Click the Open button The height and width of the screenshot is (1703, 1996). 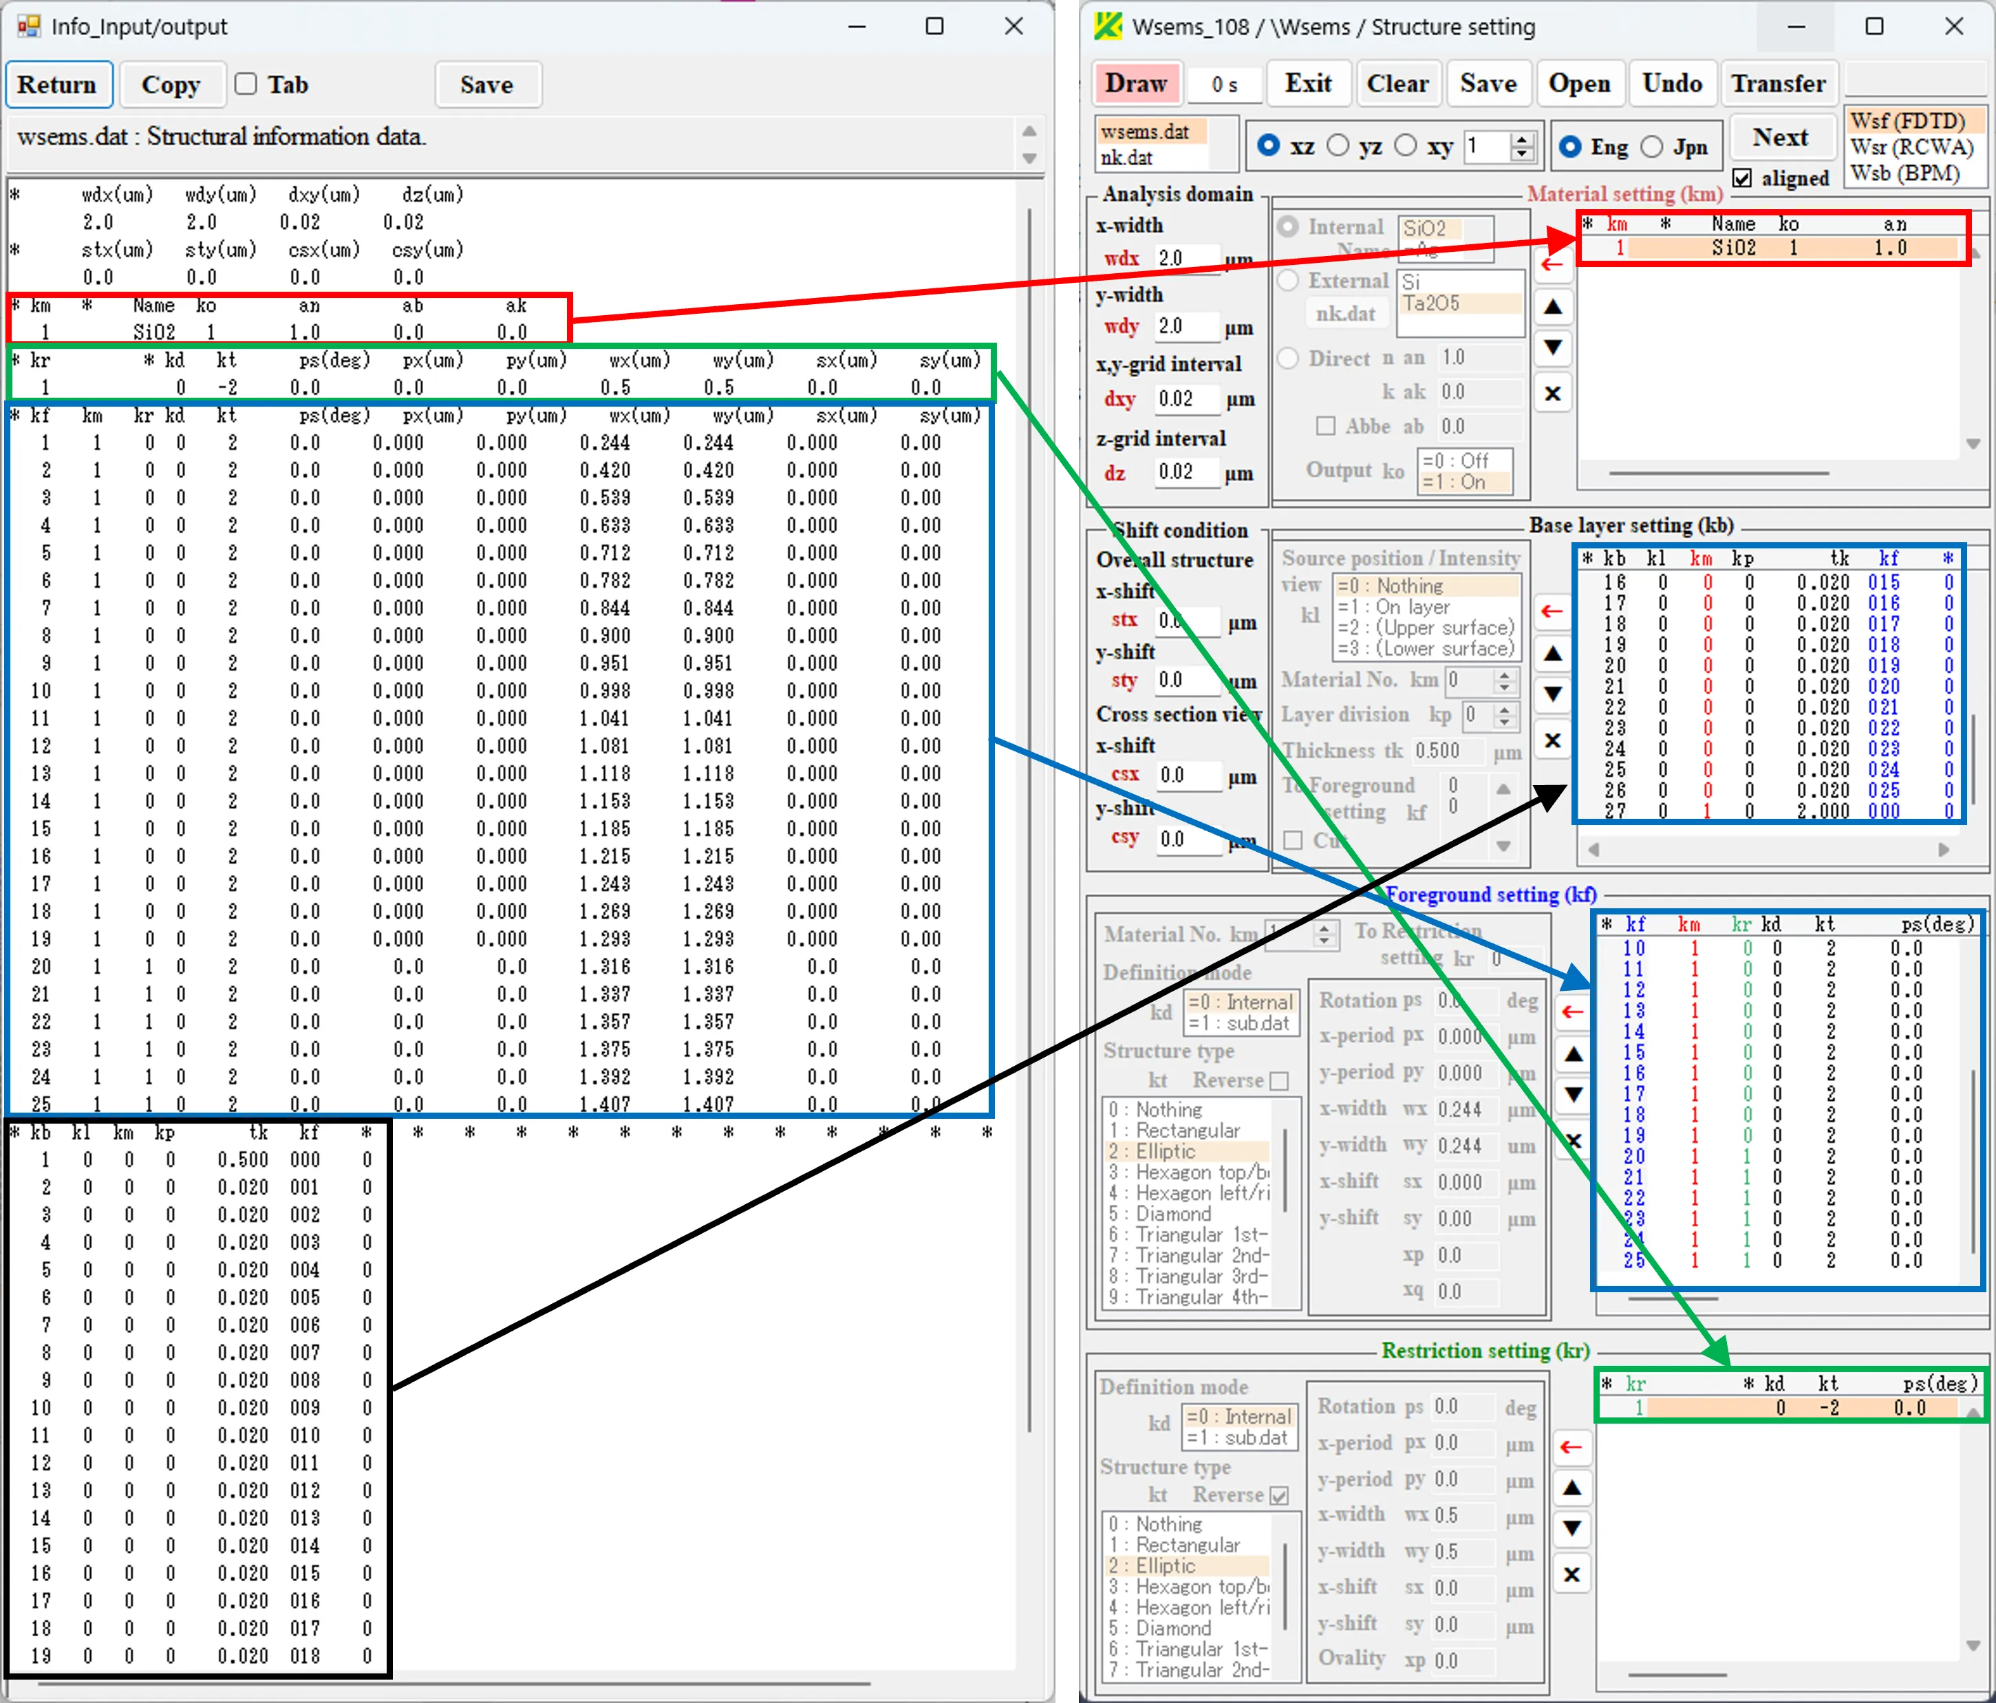[1580, 83]
